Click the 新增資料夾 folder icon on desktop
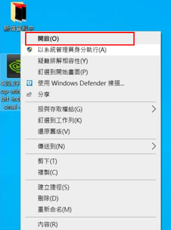 (x=19, y=12)
